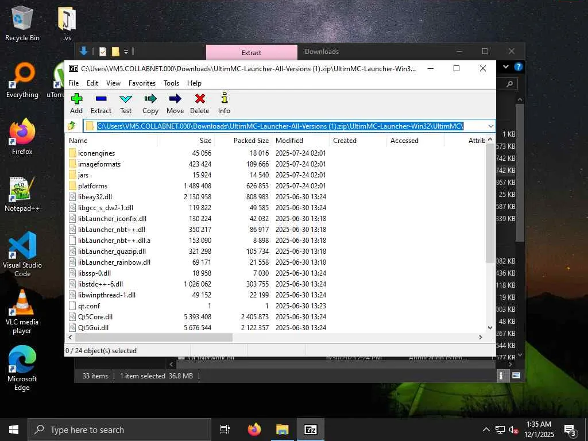This screenshot has height=441, width=588.
Task: Open the File menu
Action: click(x=73, y=83)
